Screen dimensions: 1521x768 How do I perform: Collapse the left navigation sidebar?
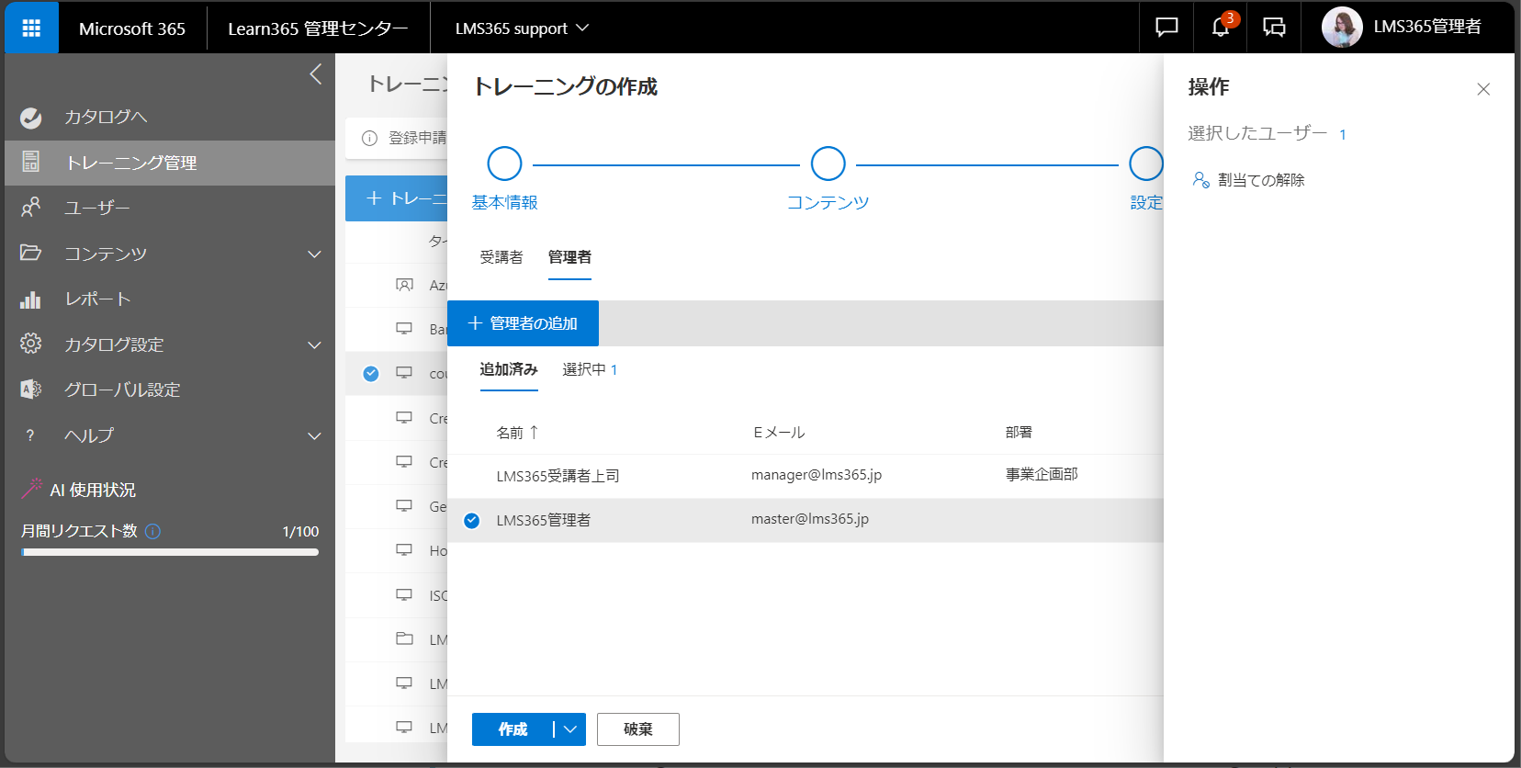pyautogui.click(x=315, y=74)
